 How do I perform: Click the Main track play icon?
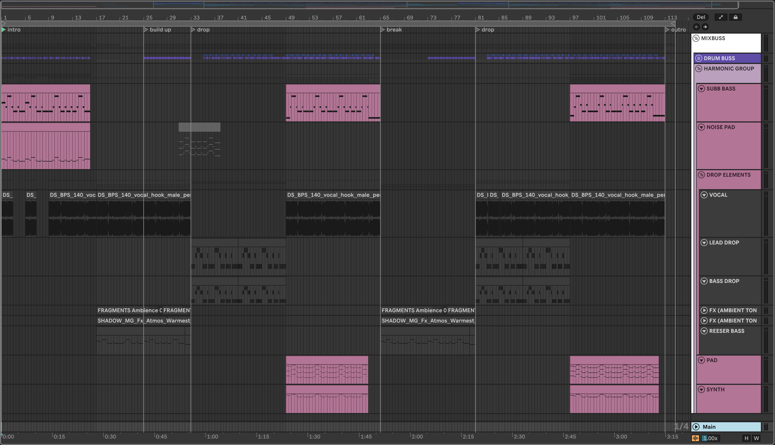click(696, 427)
